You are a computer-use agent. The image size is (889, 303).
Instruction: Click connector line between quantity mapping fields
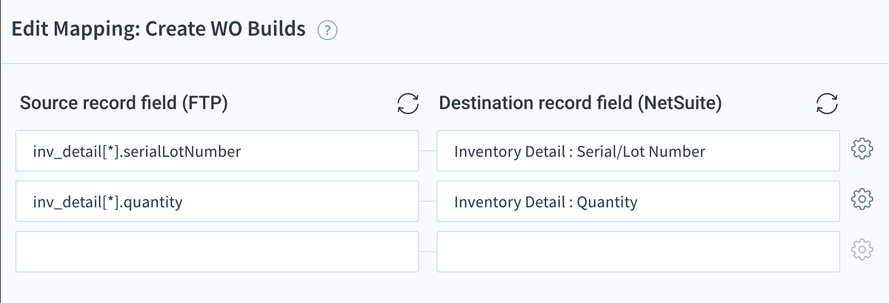coord(428,202)
